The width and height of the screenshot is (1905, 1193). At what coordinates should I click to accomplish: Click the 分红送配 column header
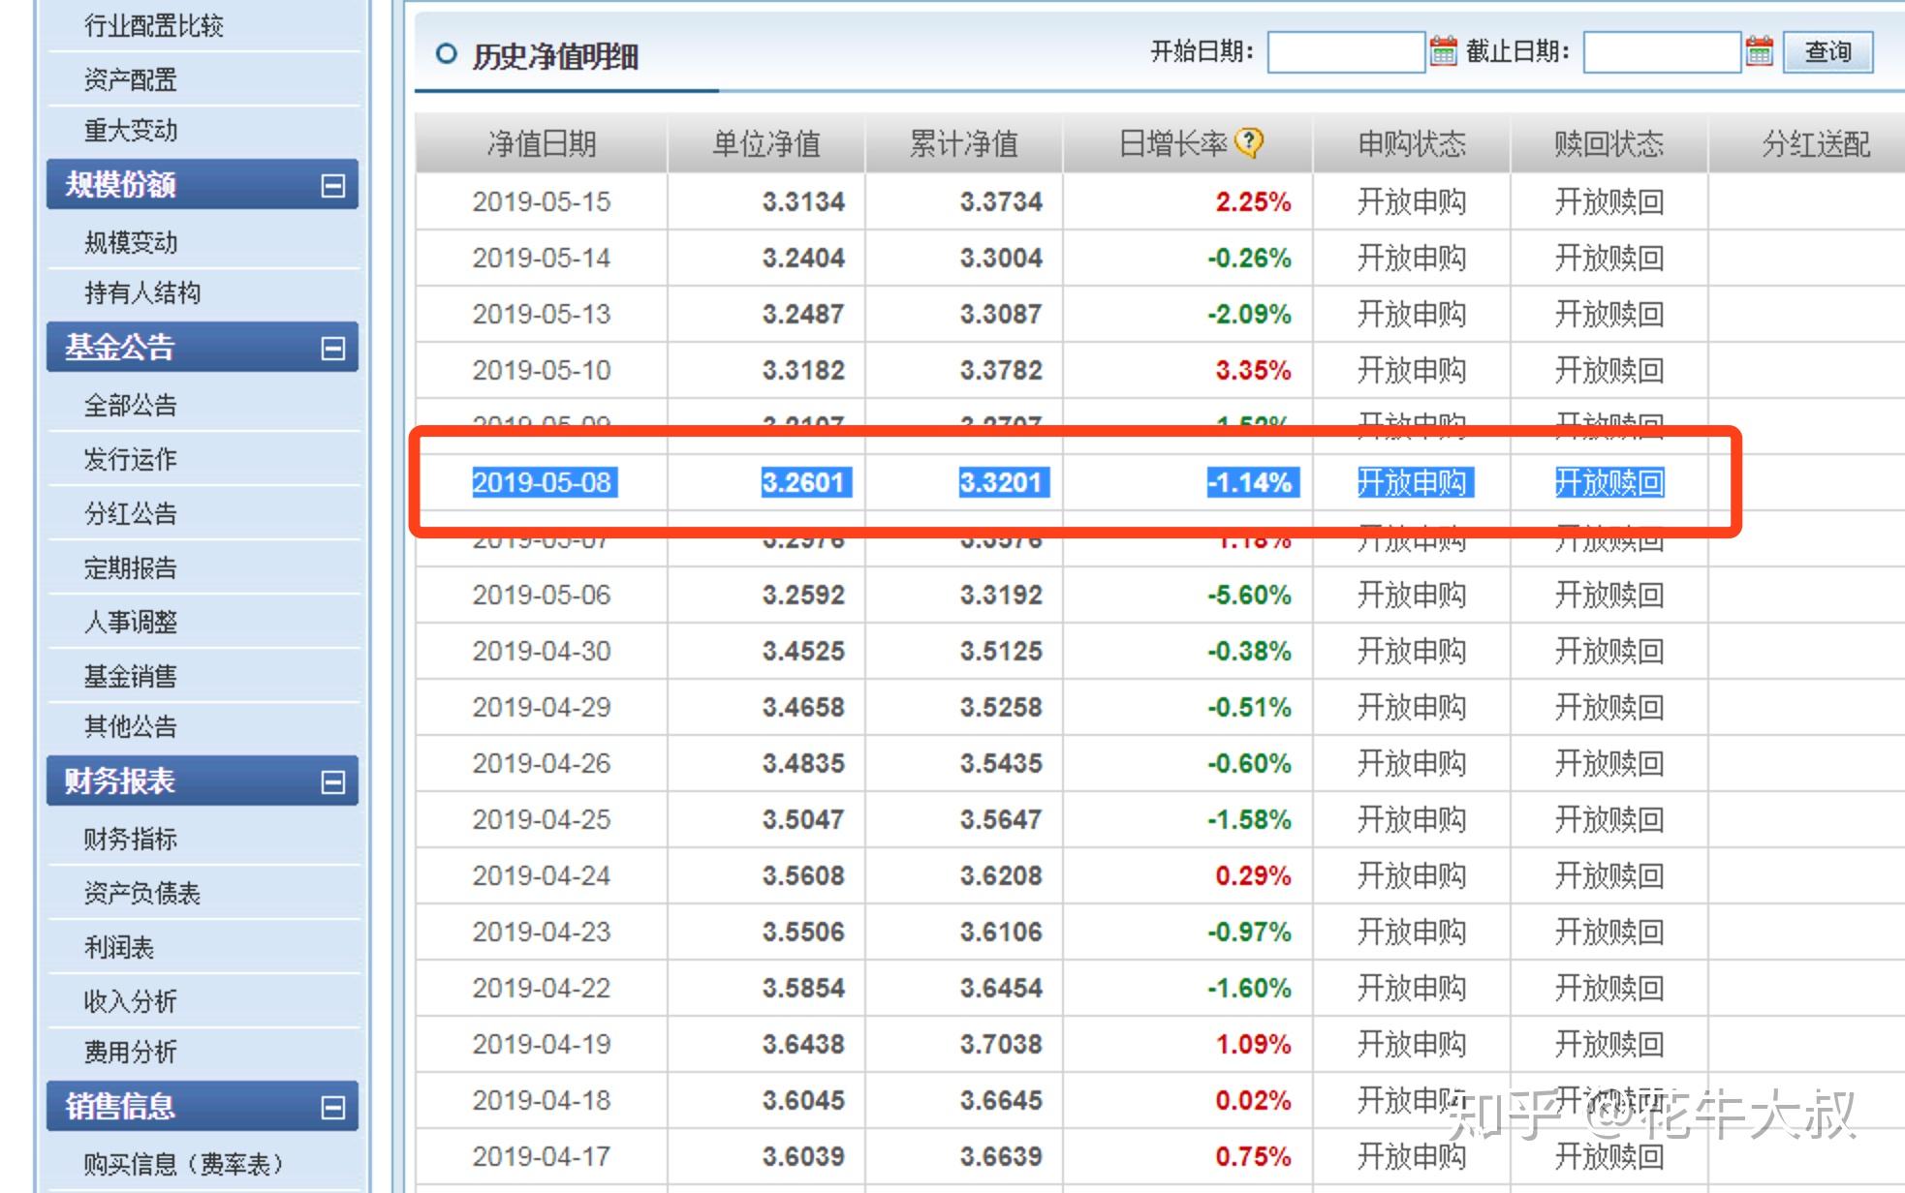coord(1817,144)
